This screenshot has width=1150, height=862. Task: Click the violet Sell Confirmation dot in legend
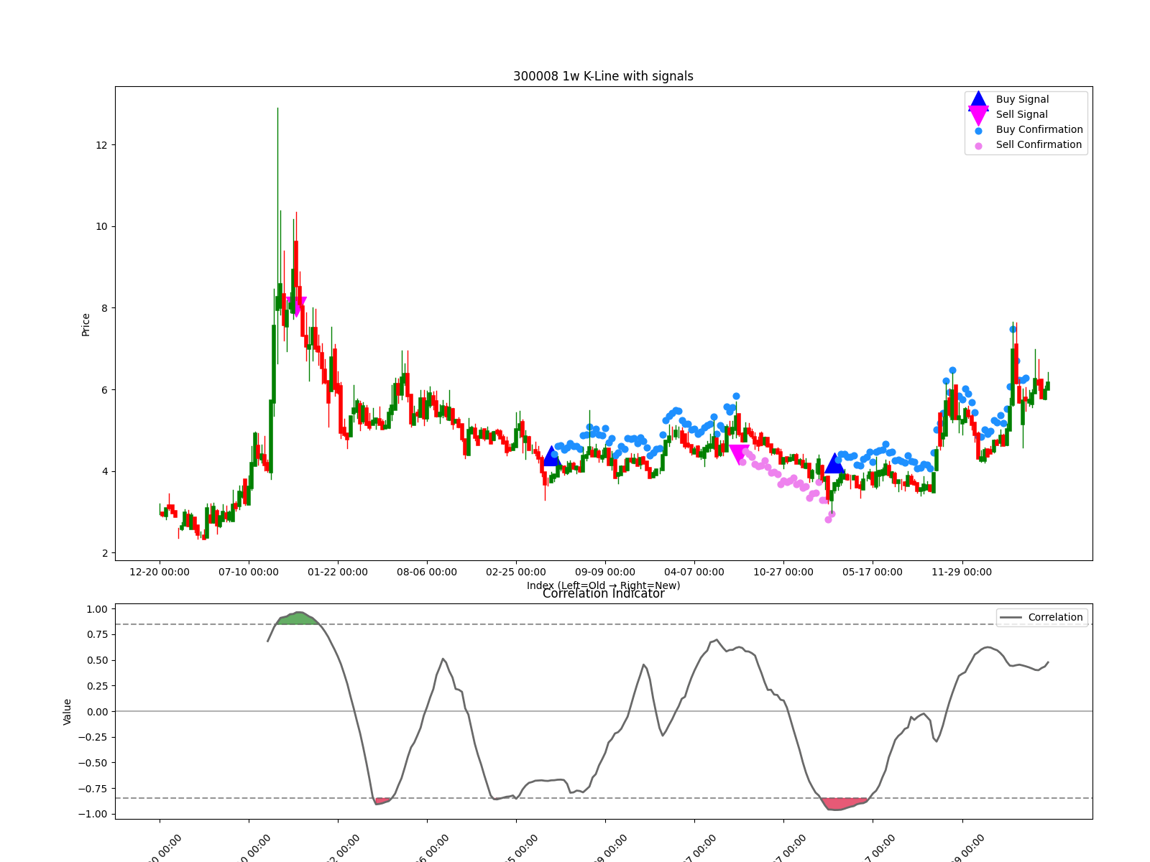(x=978, y=146)
